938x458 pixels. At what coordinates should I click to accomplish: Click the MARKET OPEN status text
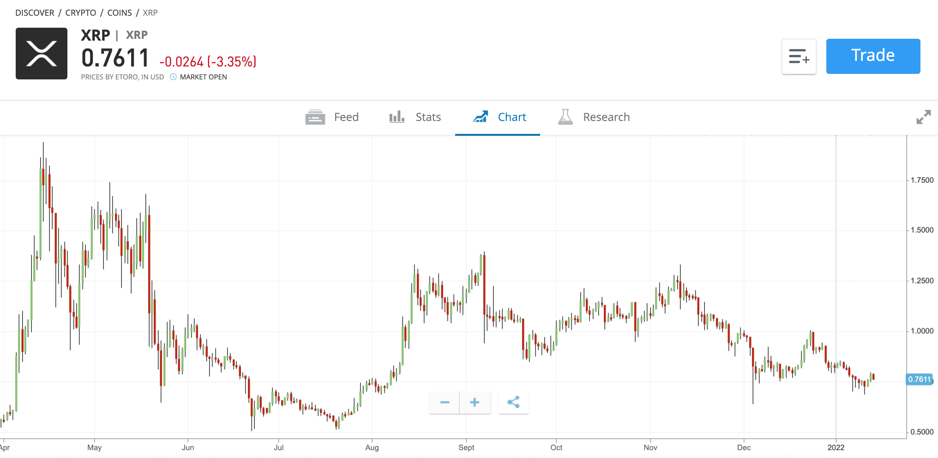pyautogui.click(x=204, y=77)
